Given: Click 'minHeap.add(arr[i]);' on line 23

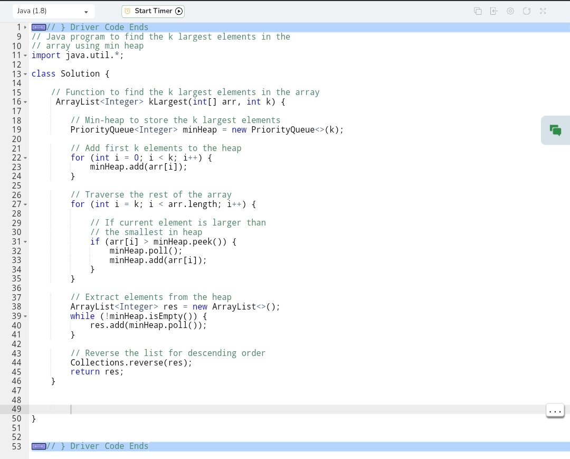Looking at the screenshot, I should click(138, 167).
